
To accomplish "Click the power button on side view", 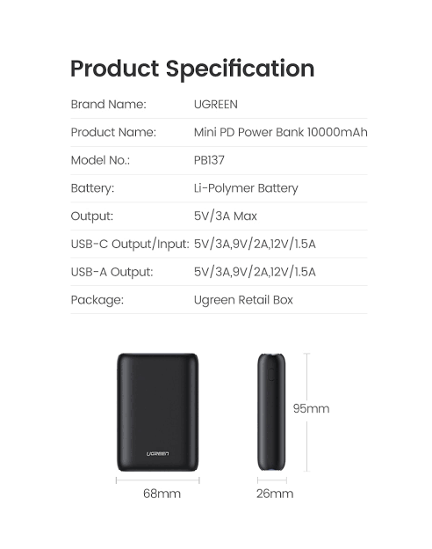I will pos(270,375).
